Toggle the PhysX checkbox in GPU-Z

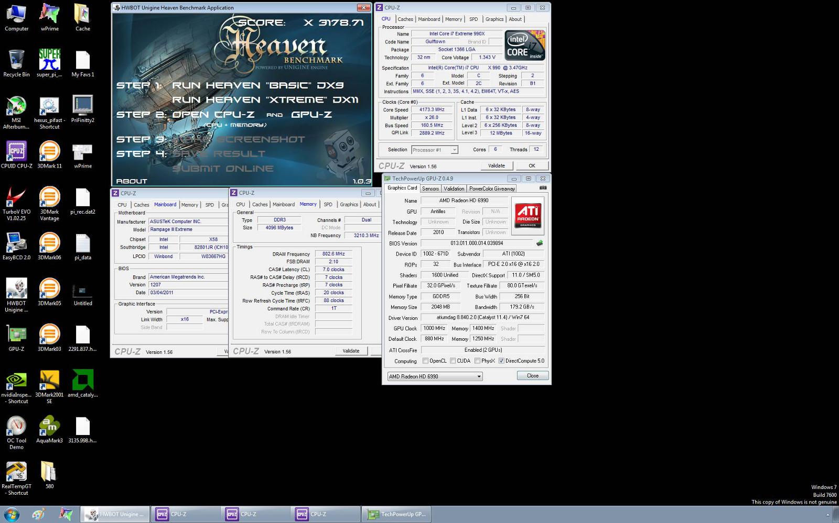(477, 361)
